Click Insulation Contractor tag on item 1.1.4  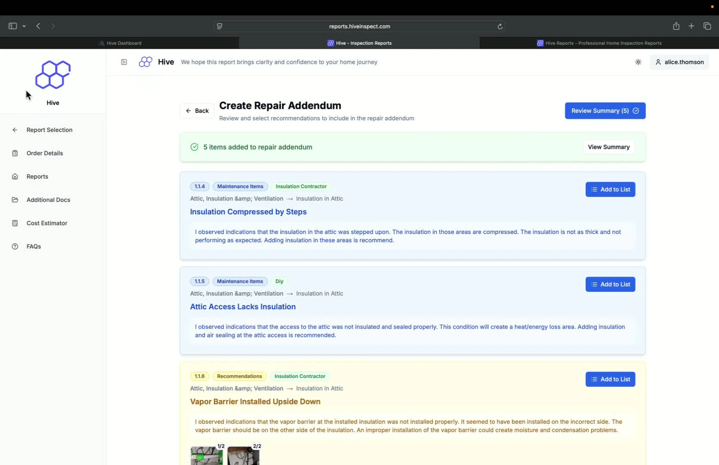301,186
